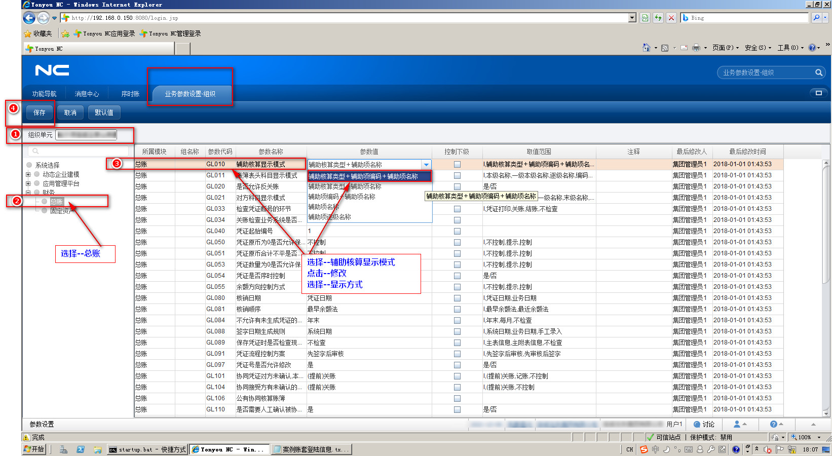Click the NC window restore icon

[x=818, y=93]
